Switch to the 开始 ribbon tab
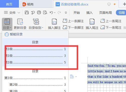 (x=77, y=13)
